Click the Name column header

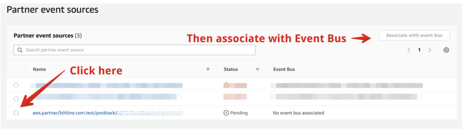click(39, 69)
